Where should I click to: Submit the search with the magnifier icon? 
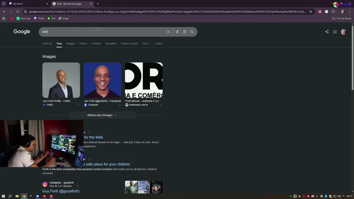point(192,32)
